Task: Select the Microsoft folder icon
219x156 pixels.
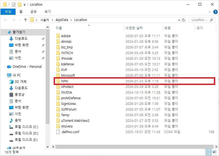Action: pos(58,75)
